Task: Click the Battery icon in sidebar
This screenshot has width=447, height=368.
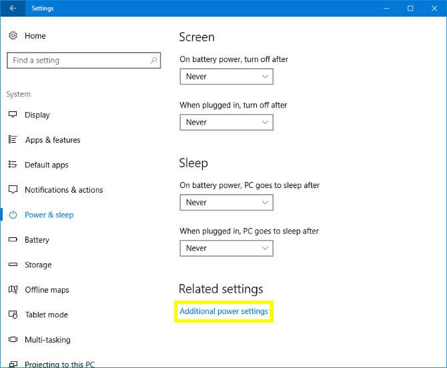Action: (x=13, y=239)
